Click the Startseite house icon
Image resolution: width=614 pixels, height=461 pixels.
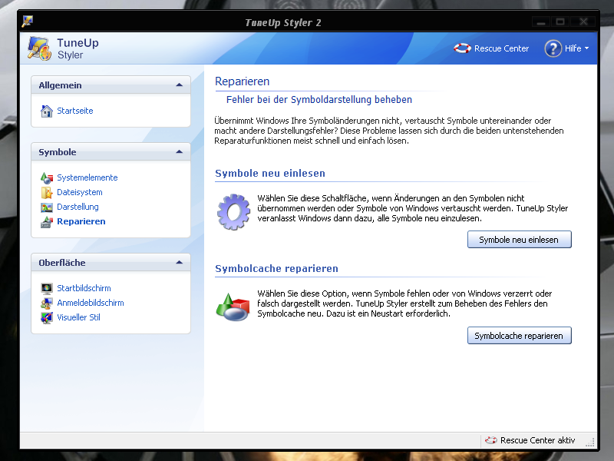click(47, 111)
